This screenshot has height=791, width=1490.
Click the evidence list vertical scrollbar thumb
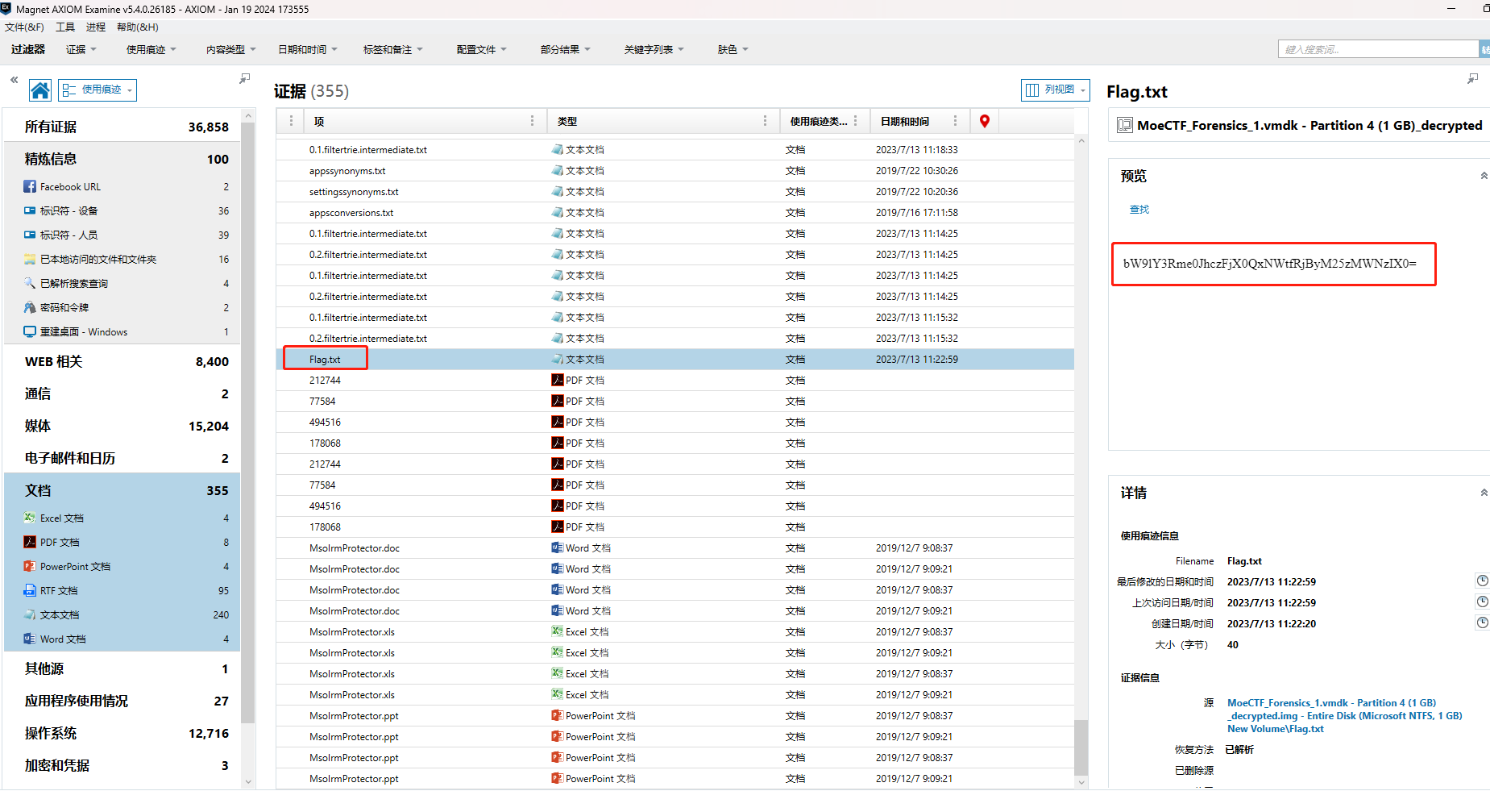point(1081,747)
